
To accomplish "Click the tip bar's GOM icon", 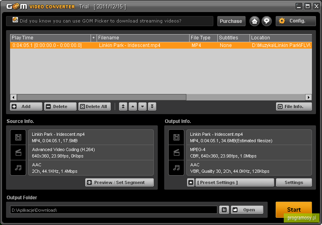I will (x=15, y=20).
